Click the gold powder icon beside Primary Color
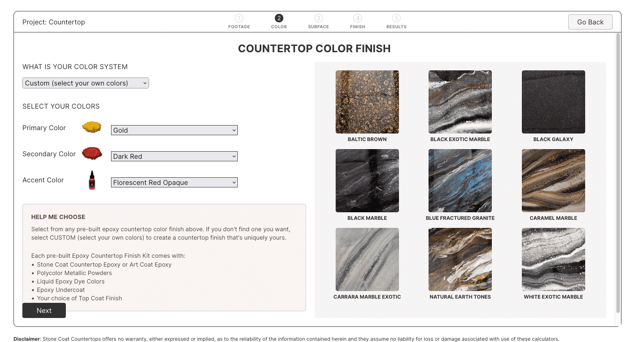The height and width of the screenshot is (342, 635). pos(92,128)
